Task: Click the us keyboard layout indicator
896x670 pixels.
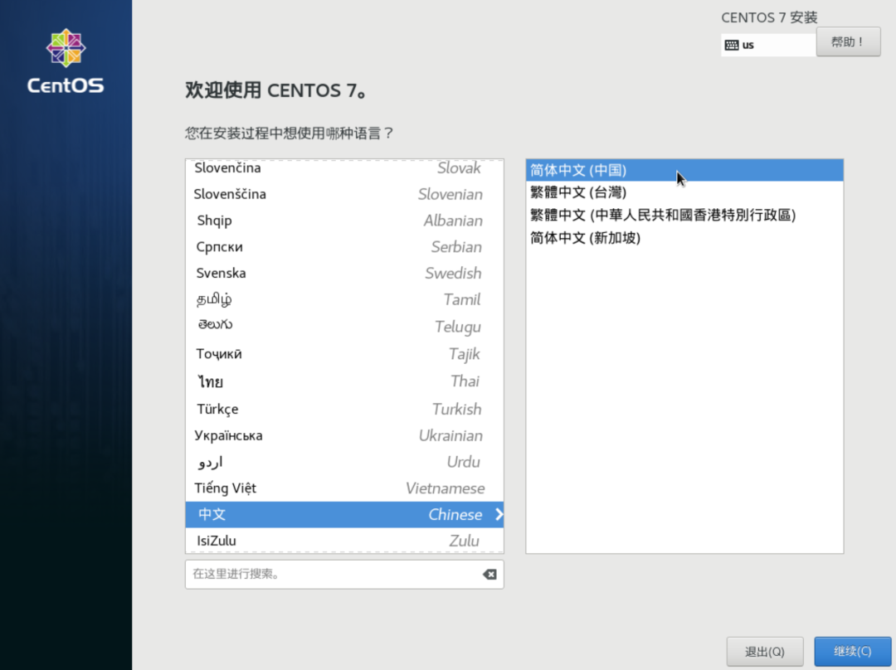Action: click(x=768, y=45)
